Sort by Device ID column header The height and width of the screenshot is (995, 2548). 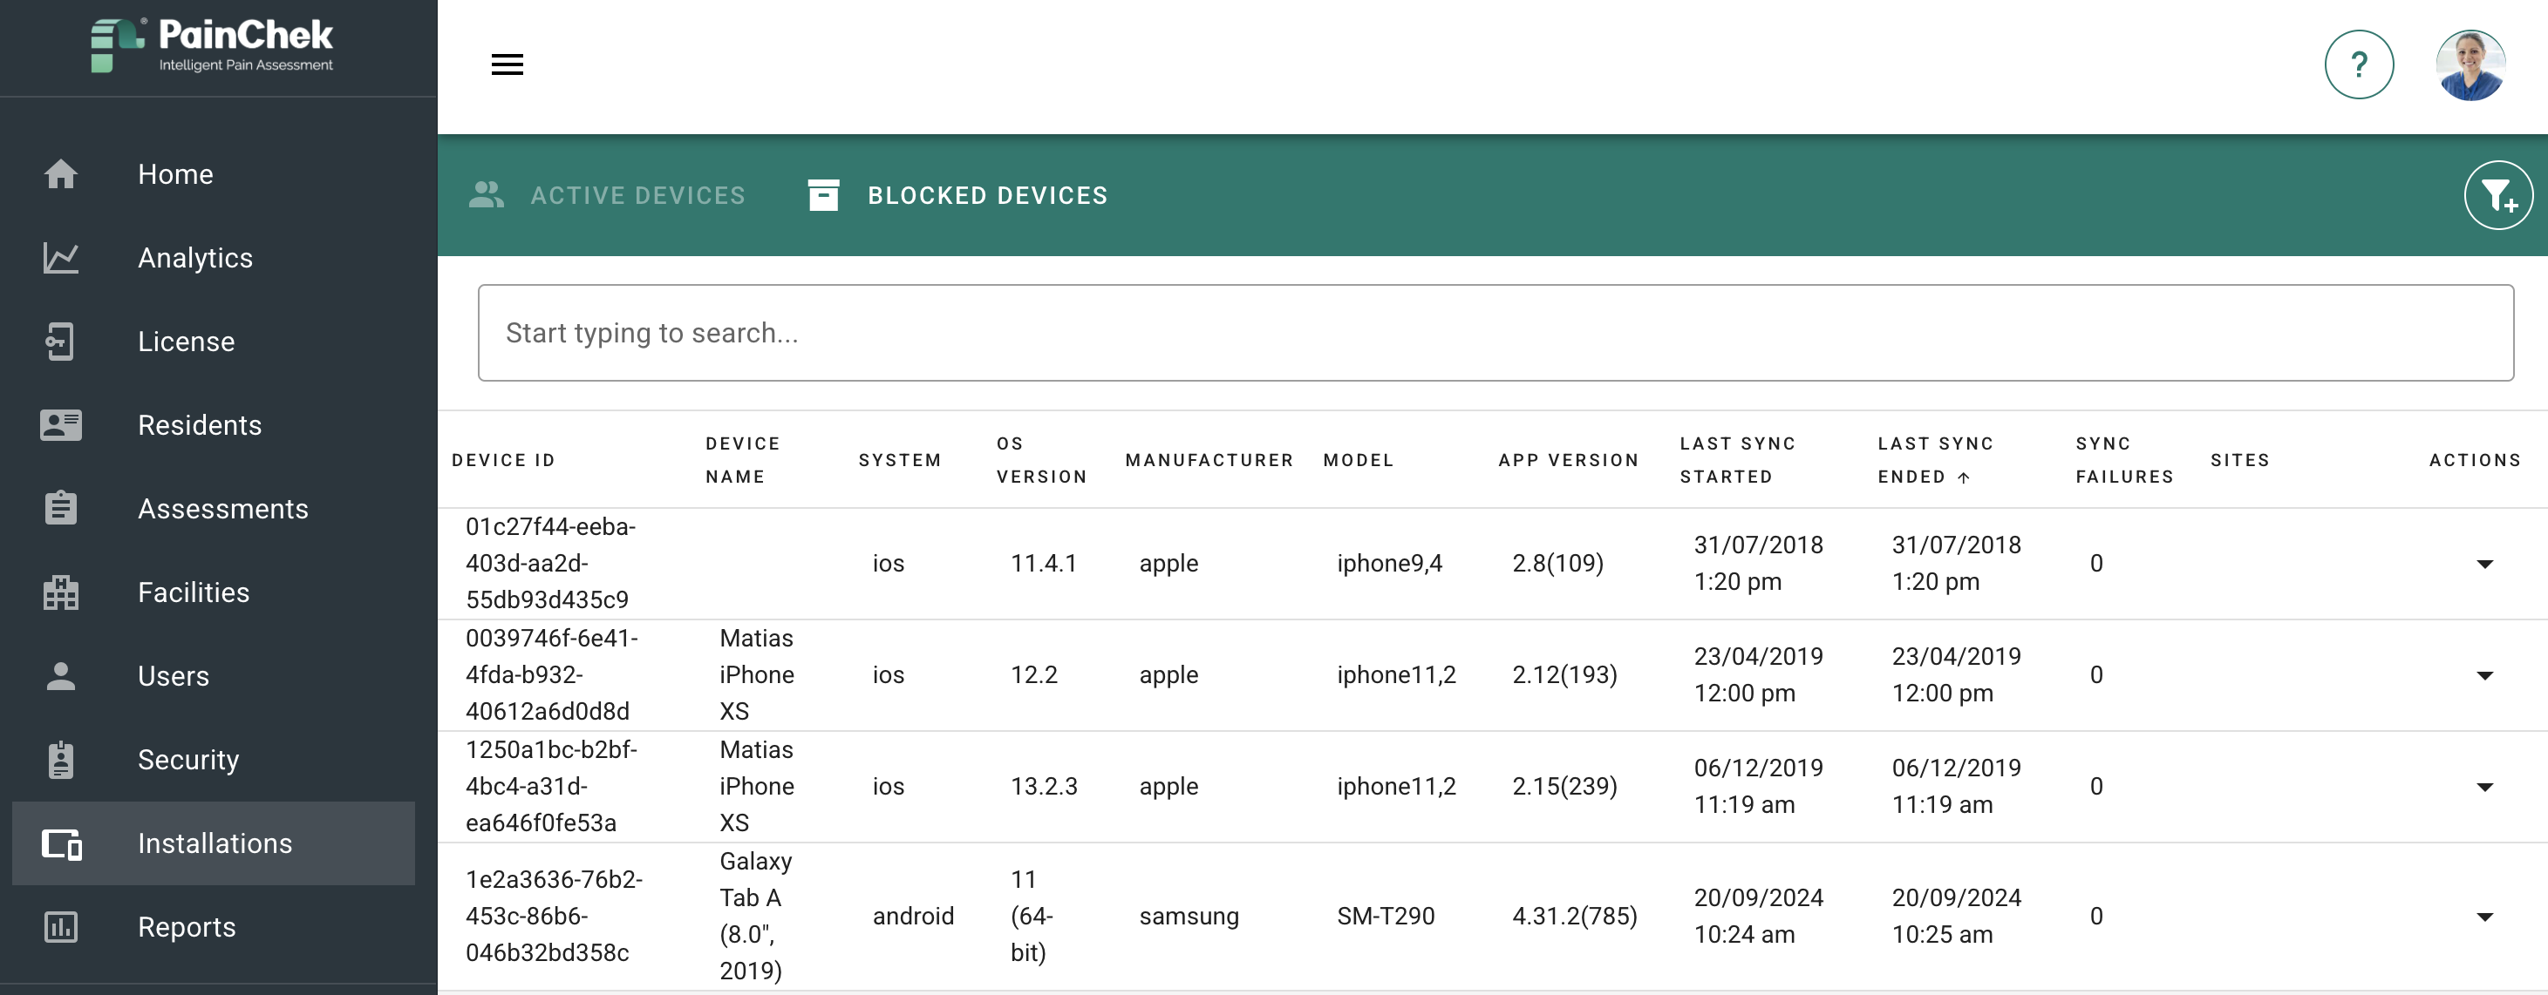[x=503, y=460]
